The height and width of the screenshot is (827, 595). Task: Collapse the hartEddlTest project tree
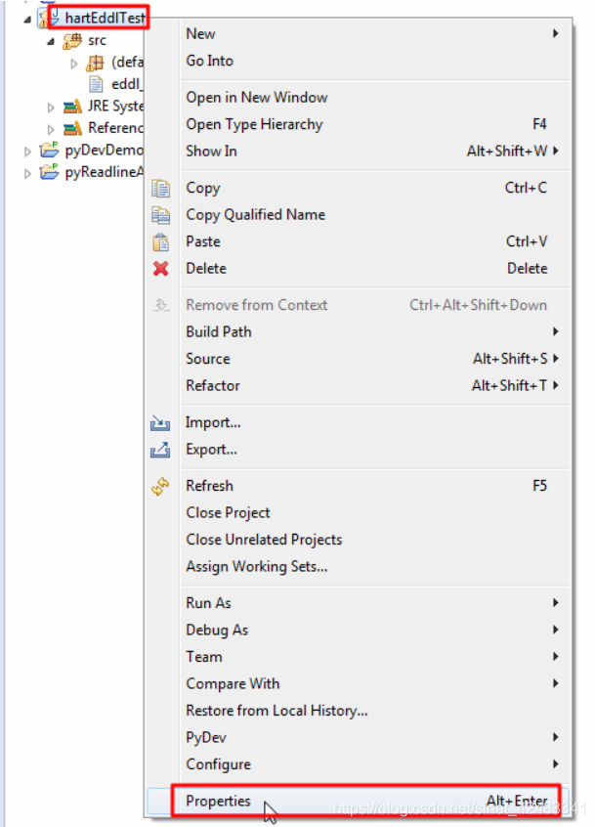tap(27, 20)
